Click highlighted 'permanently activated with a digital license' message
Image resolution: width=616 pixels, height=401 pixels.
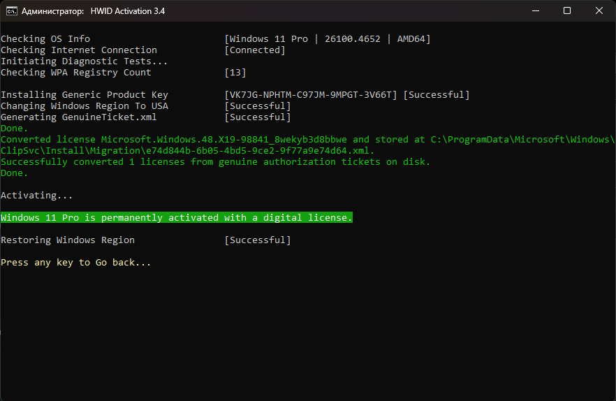(x=177, y=217)
